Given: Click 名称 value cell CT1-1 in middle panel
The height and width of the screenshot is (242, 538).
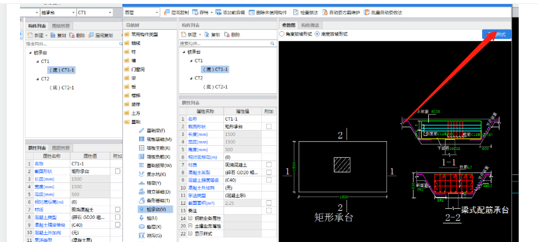Looking at the screenshot, I should click(x=243, y=119).
